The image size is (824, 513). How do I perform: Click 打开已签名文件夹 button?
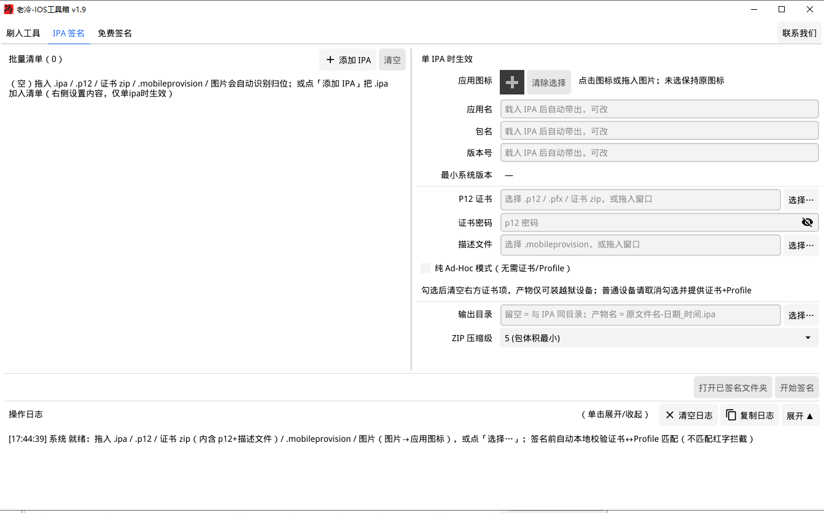tap(733, 387)
